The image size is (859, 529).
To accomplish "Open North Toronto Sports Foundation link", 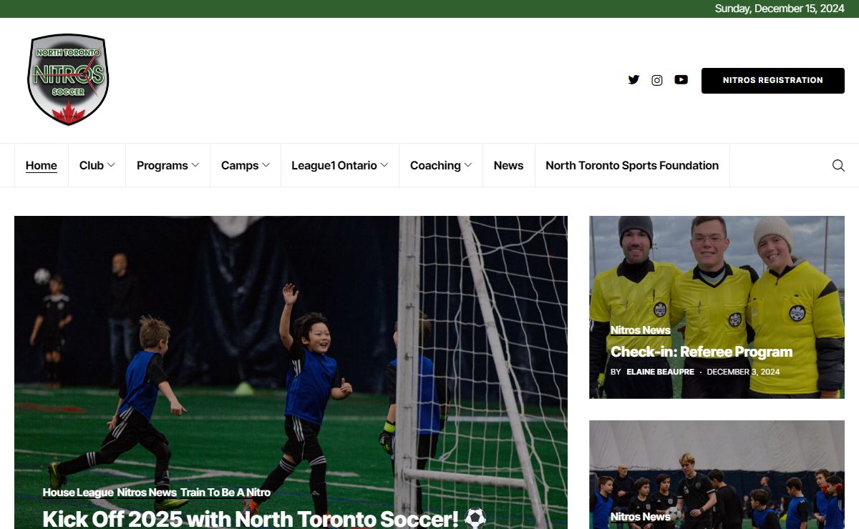I will (632, 165).
